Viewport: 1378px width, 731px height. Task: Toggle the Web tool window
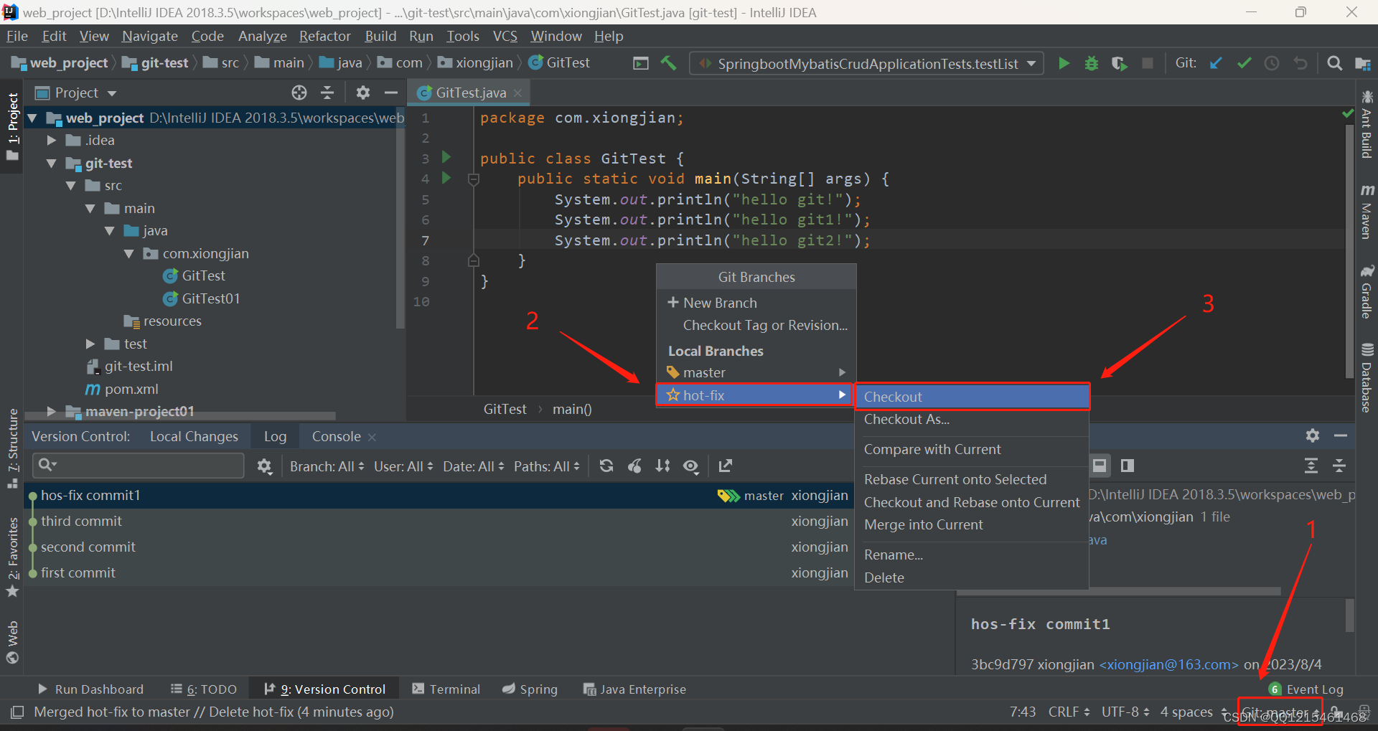(x=12, y=643)
